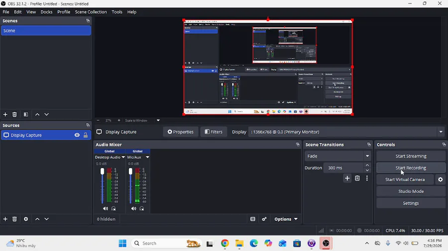Click Start Recording button

[x=411, y=168]
